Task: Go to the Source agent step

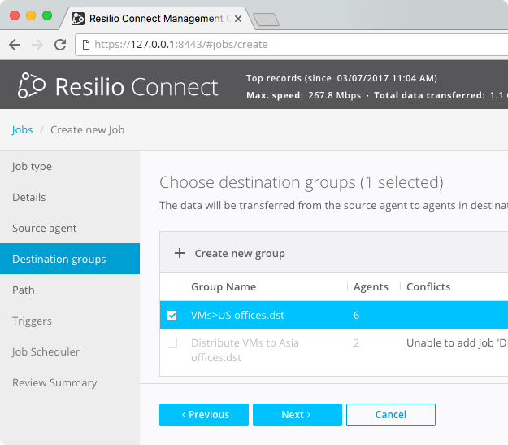Action: click(x=70, y=228)
